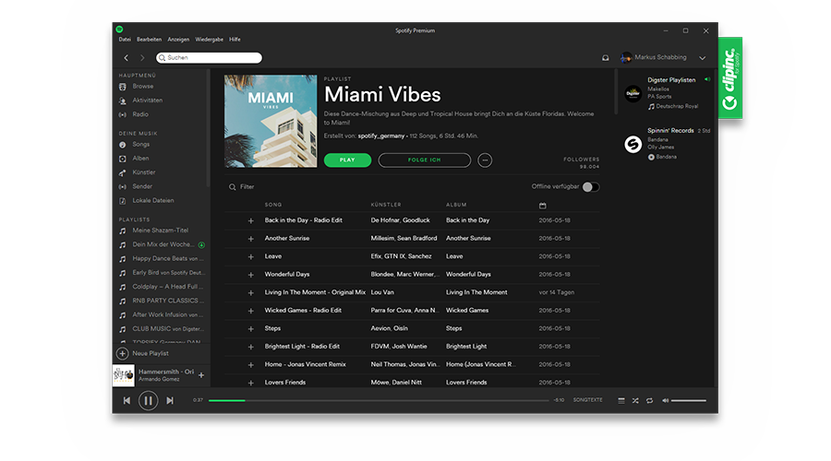Add Living In The Moment with plus

[250, 292]
